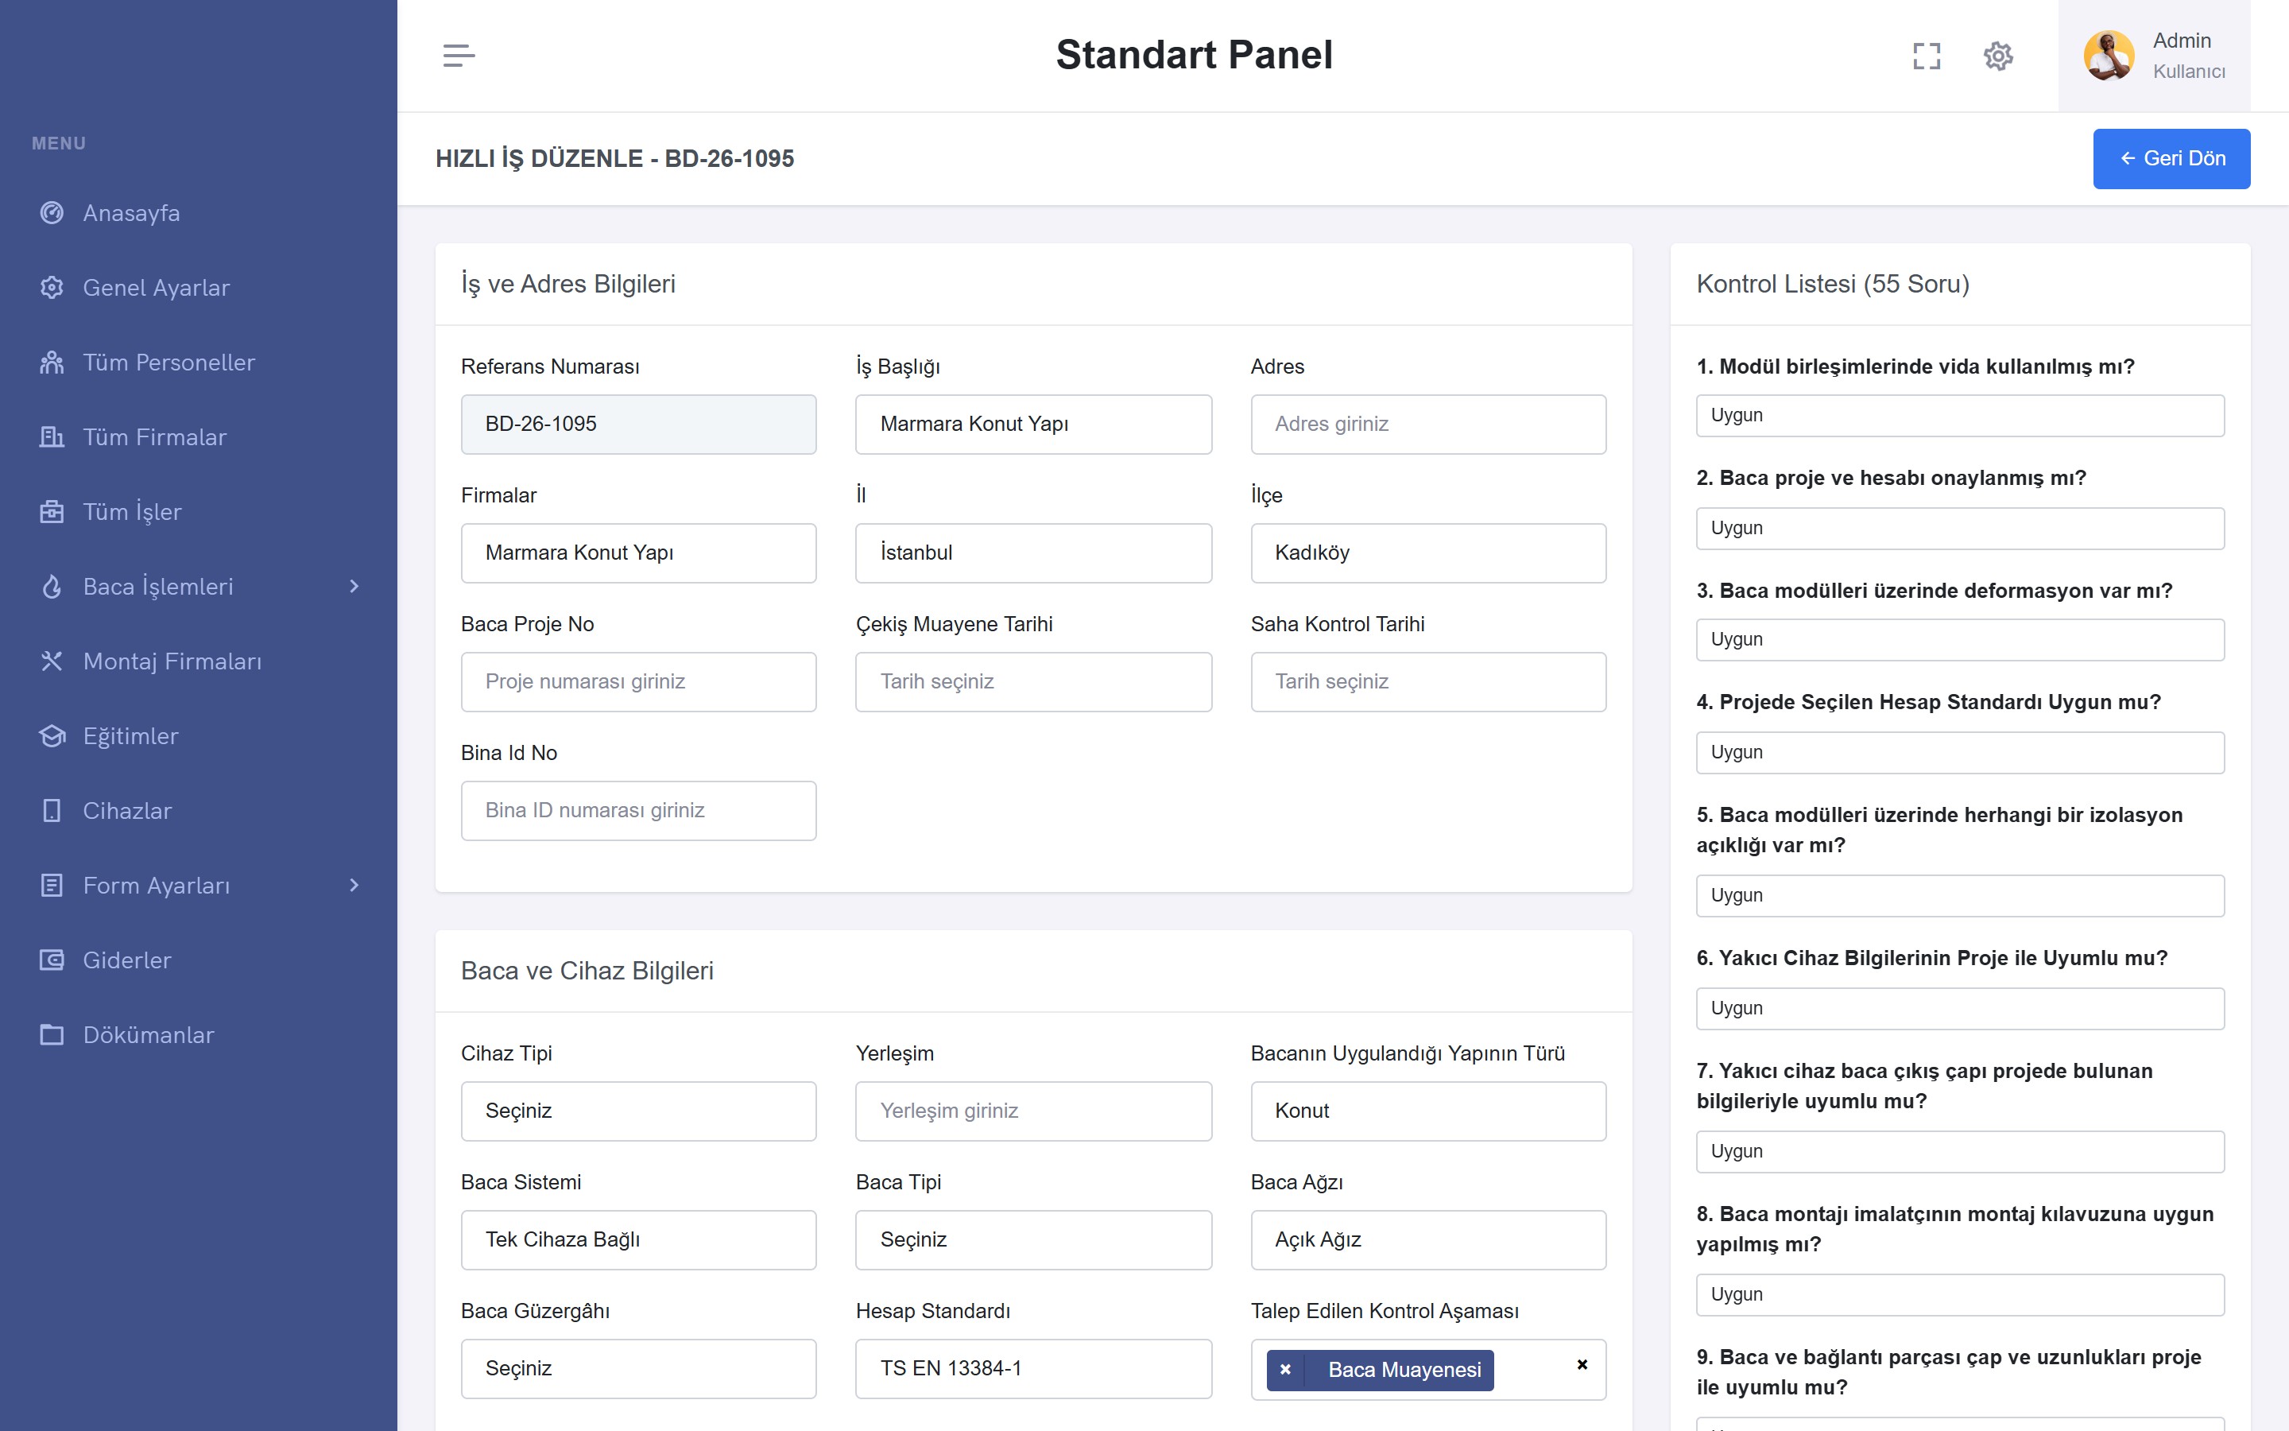
Task: Click the Baca Proje No field
Action: 638,681
